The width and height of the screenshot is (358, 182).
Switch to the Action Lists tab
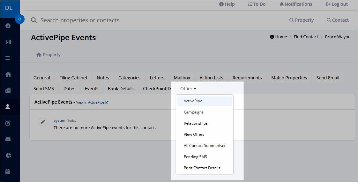(x=212, y=78)
